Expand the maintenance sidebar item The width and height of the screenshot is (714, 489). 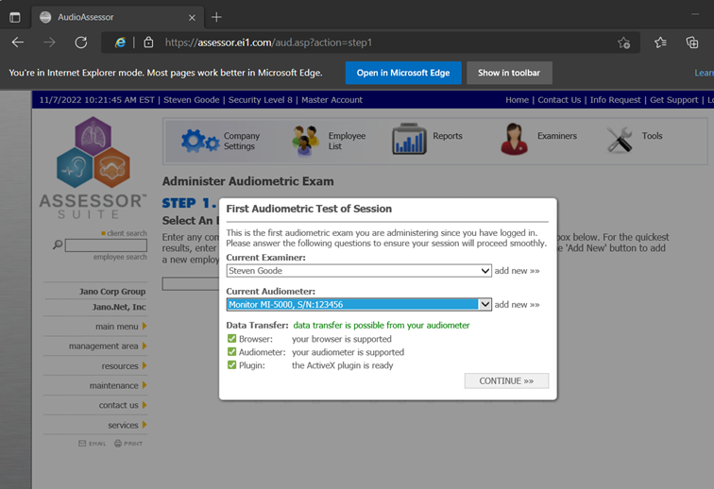point(118,386)
